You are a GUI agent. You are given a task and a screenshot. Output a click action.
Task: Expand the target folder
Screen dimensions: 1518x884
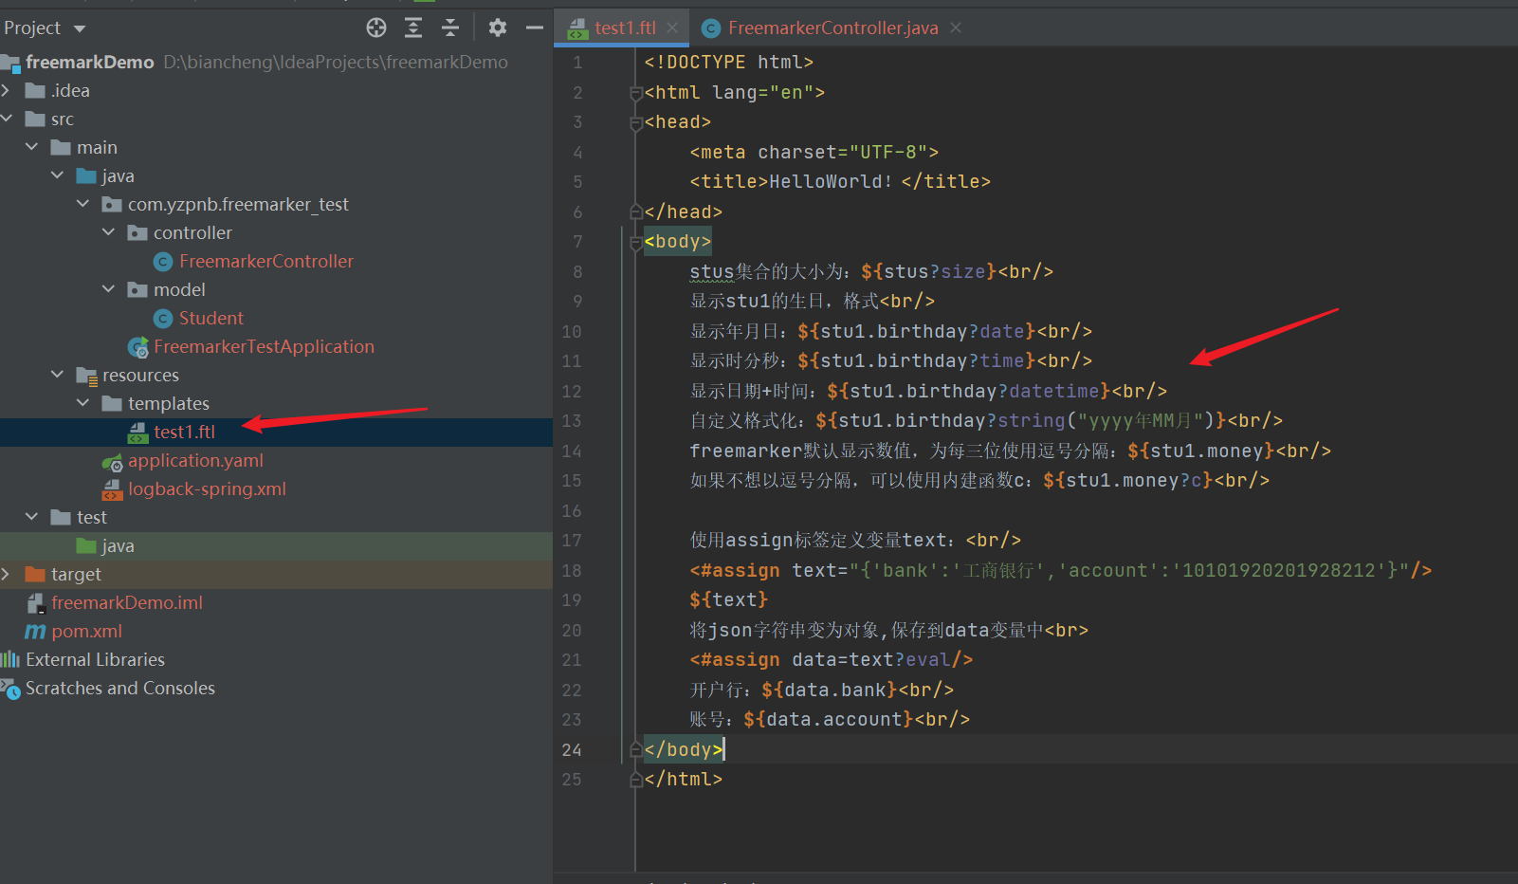6,574
